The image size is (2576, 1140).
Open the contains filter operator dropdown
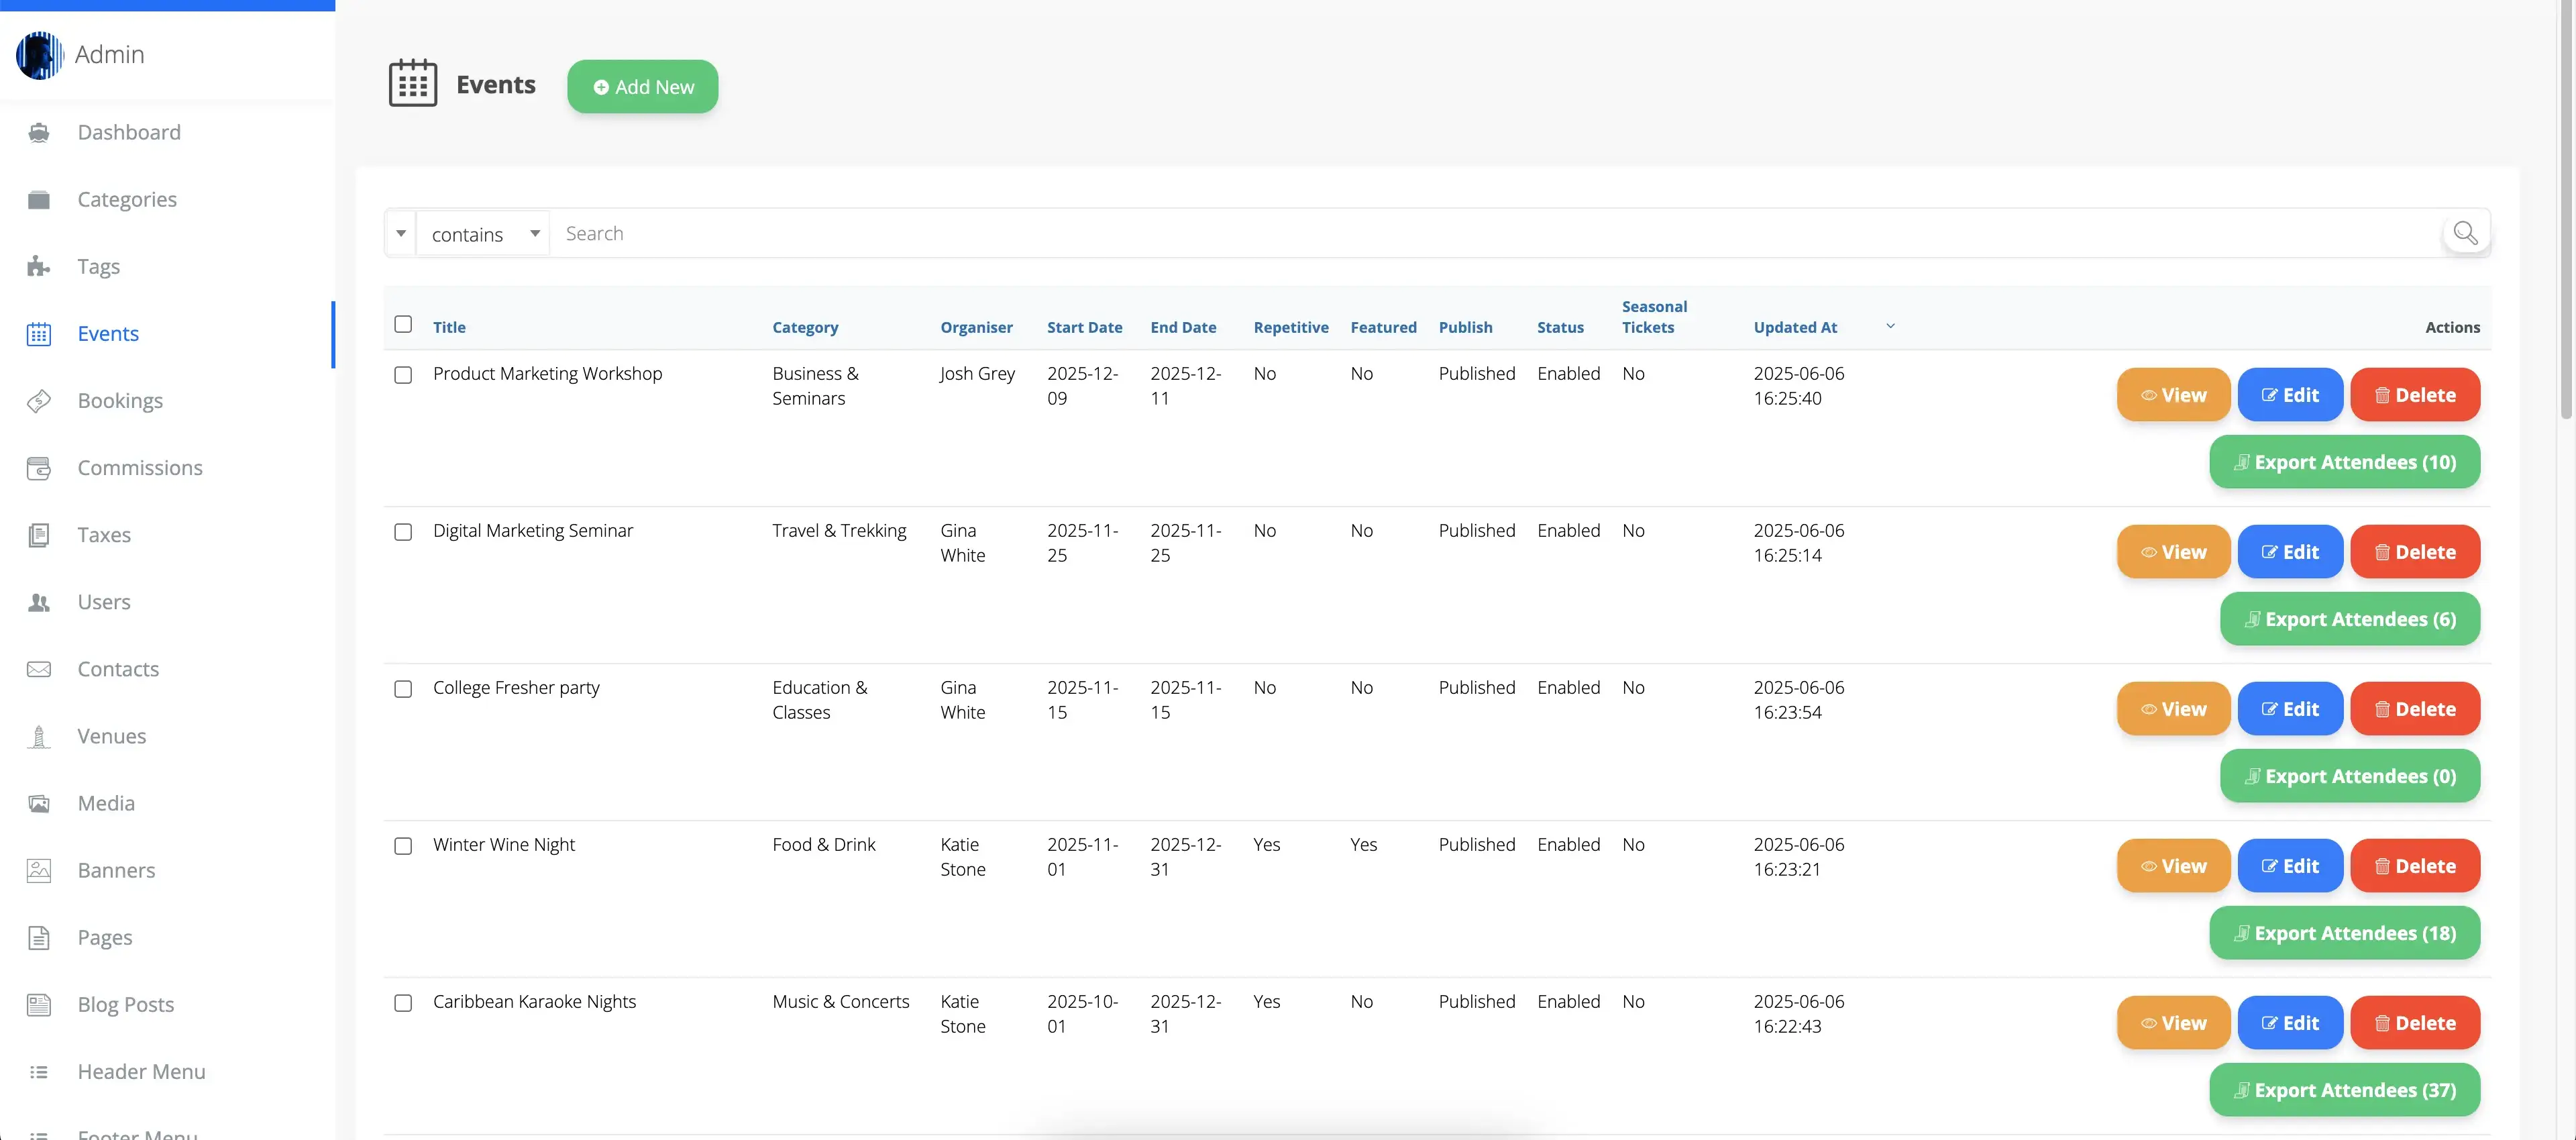(484, 234)
